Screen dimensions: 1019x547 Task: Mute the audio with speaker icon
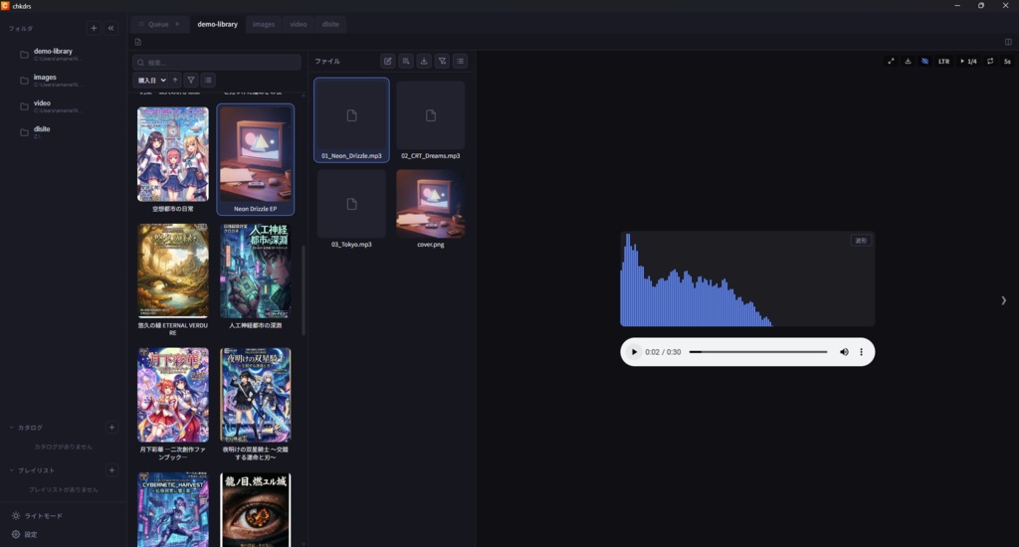[844, 352]
